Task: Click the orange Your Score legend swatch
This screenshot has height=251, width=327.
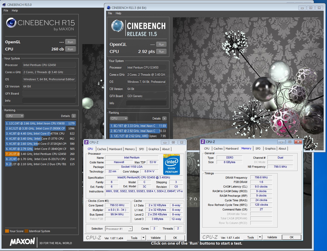Action: [x=7, y=231]
